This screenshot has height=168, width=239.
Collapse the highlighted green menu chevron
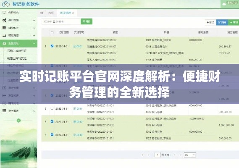click(34, 43)
